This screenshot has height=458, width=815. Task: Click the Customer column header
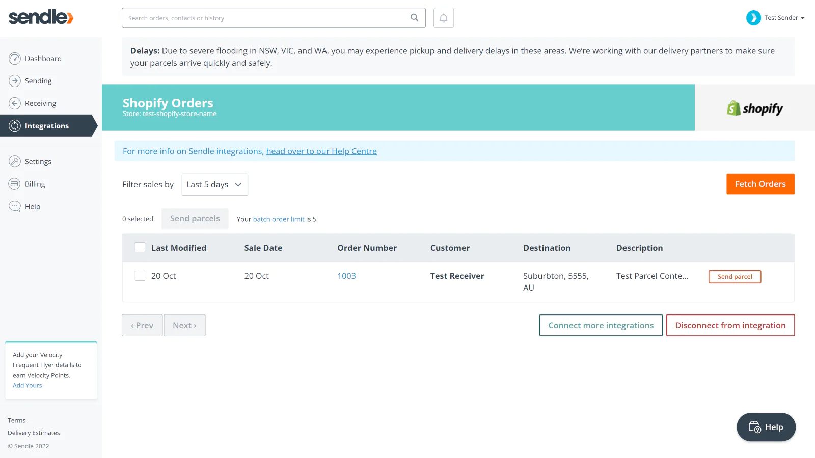tap(450, 248)
